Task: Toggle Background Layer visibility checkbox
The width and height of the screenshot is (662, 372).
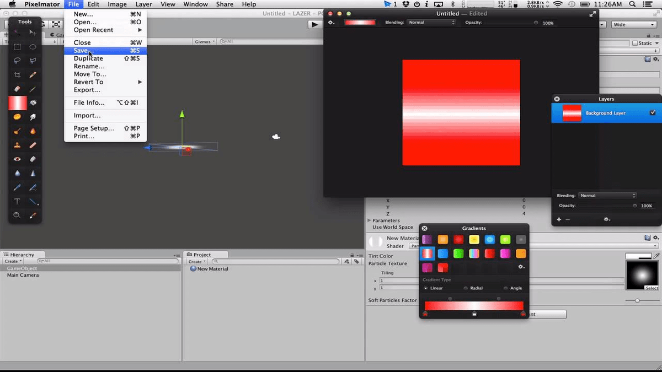Action: point(653,112)
